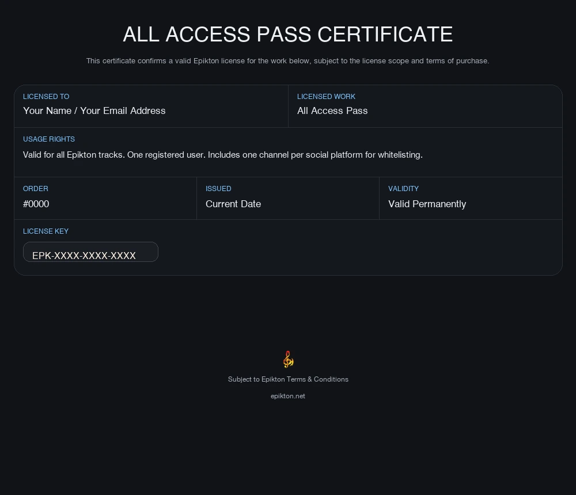Select the license key EPK-XXXX-XXXX-XXXX pill
This screenshot has width=576, height=495.
pos(90,252)
